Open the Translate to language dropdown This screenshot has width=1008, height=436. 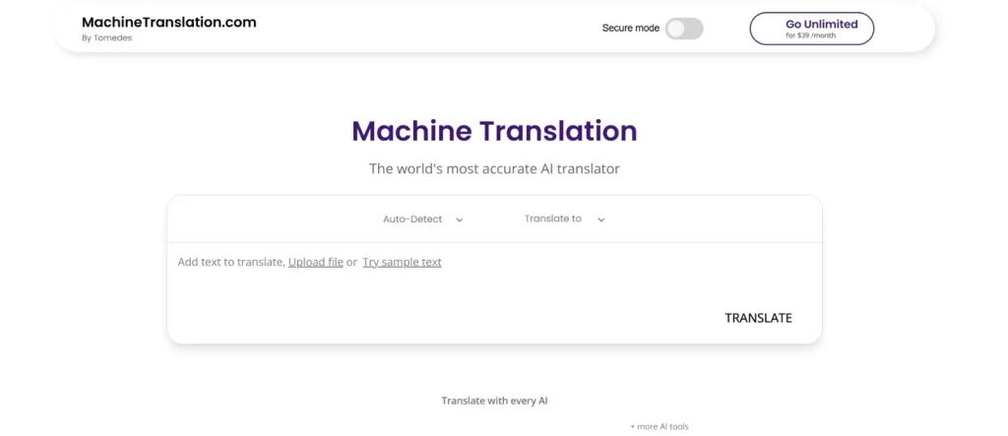564,219
